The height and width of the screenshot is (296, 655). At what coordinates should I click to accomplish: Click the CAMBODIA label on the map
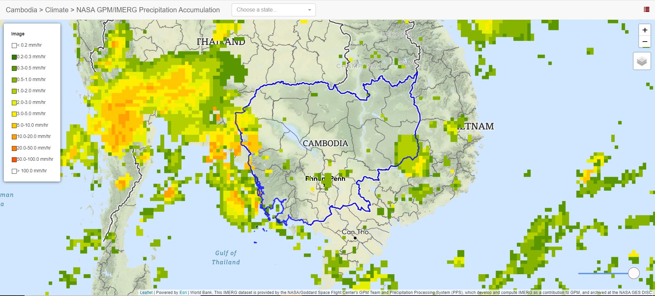coord(325,143)
